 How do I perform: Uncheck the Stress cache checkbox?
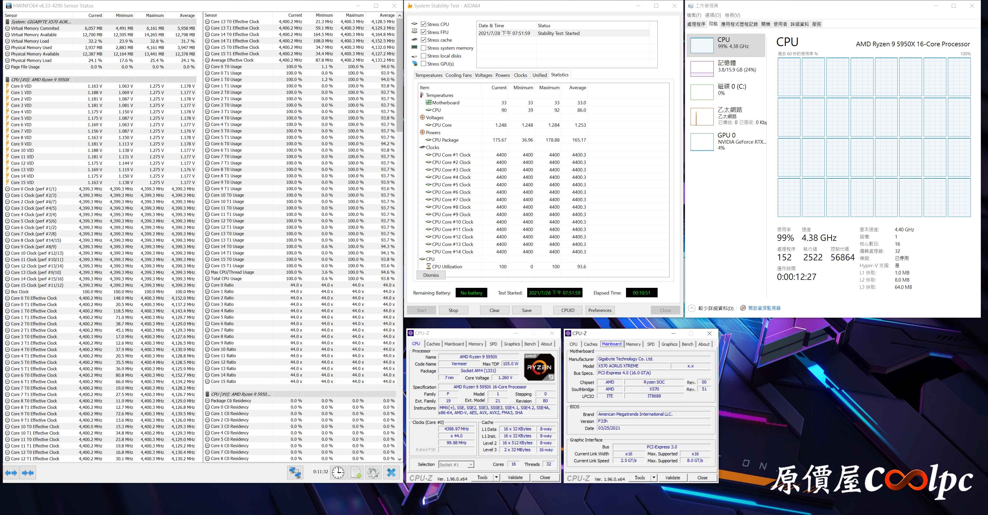tap(424, 40)
